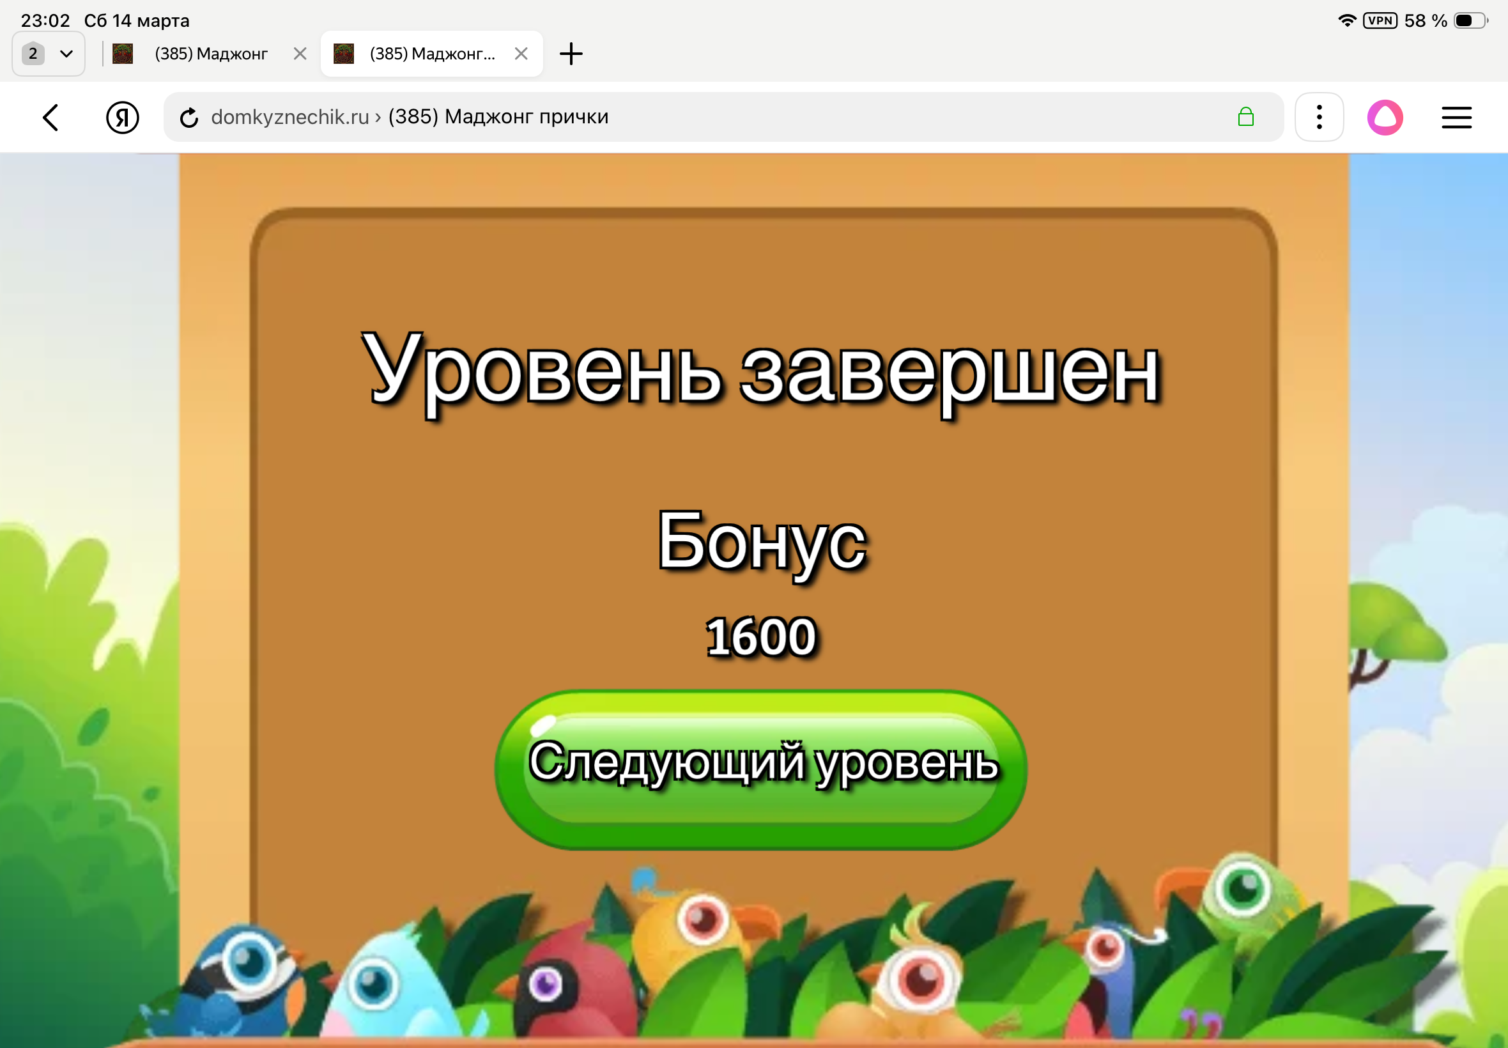Close the first Маджонг tab
Screen dimensions: 1508x1048
tap(300, 54)
